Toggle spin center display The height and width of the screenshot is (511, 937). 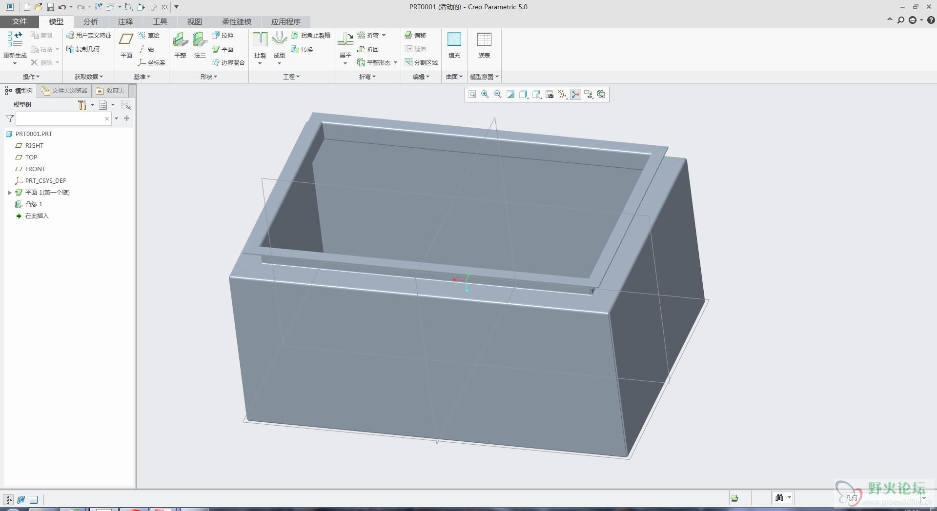pos(575,95)
